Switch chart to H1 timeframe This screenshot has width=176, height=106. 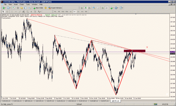coord(71,12)
